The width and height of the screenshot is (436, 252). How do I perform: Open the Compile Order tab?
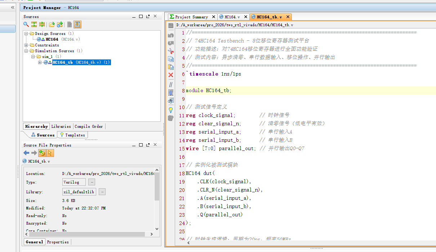click(x=89, y=126)
